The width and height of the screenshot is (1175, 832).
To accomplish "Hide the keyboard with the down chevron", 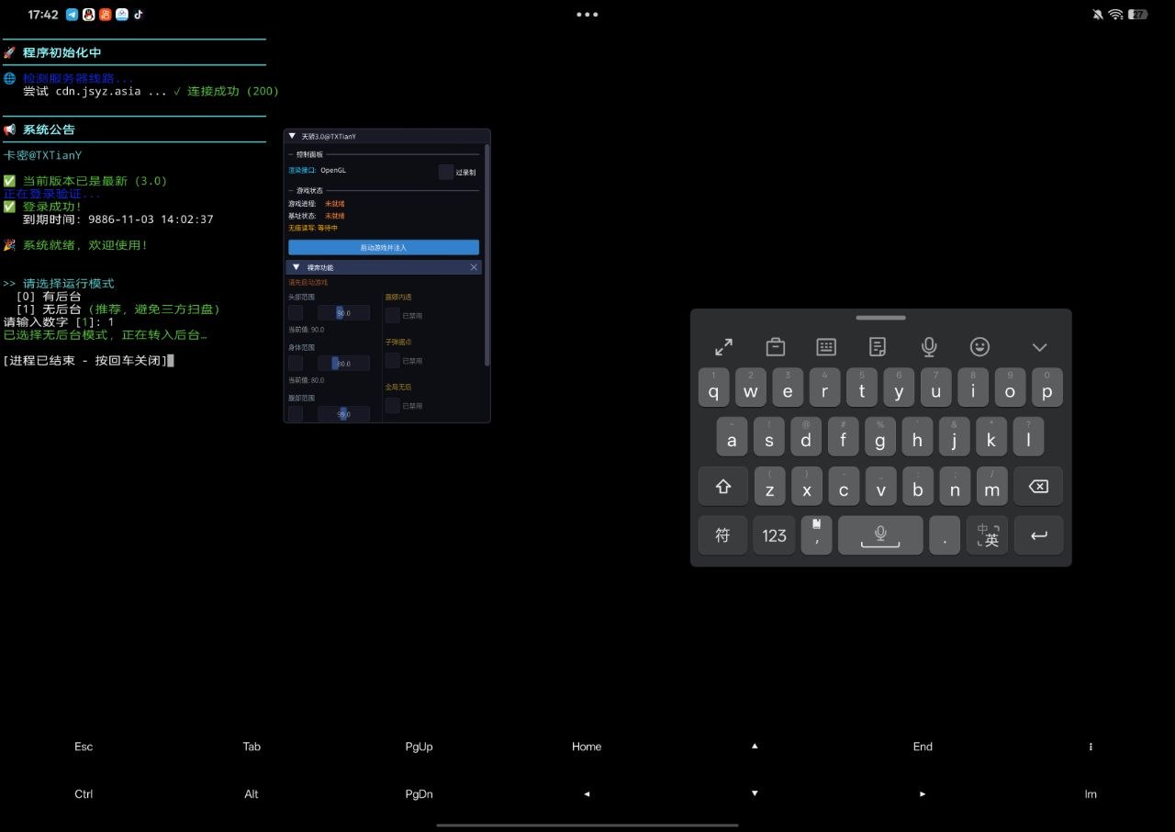I will click(1039, 347).
